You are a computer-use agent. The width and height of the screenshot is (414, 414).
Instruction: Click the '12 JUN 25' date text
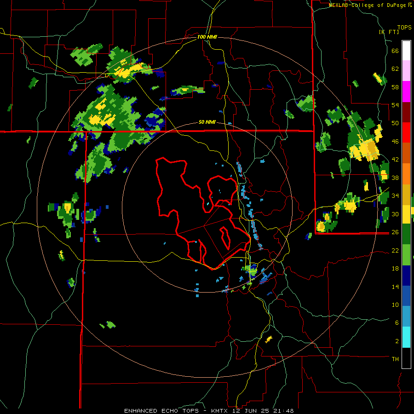point(251,411)
